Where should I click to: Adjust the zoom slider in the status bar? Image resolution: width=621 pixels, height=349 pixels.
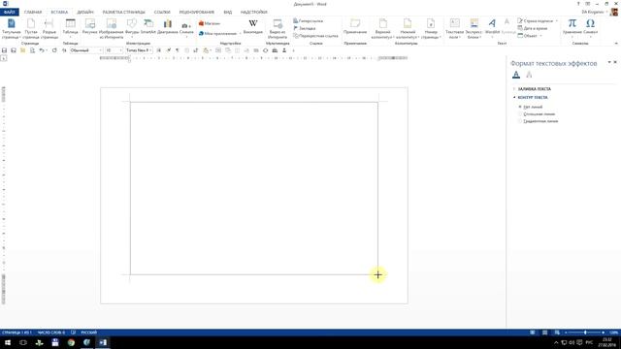(x=585, y=333)
